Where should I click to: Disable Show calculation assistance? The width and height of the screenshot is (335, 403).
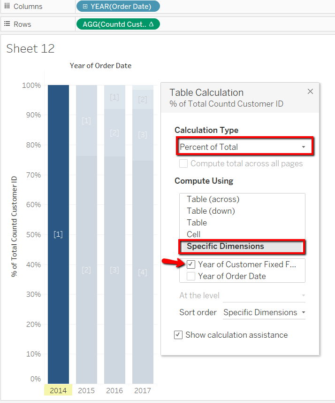pos(178,335)
